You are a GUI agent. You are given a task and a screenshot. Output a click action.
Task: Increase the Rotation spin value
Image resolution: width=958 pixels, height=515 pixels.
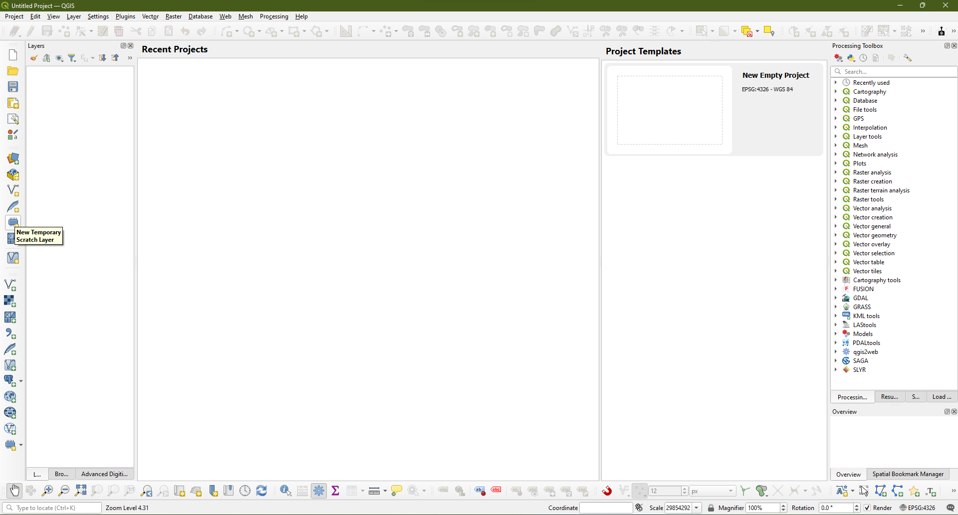pos(857,506)
